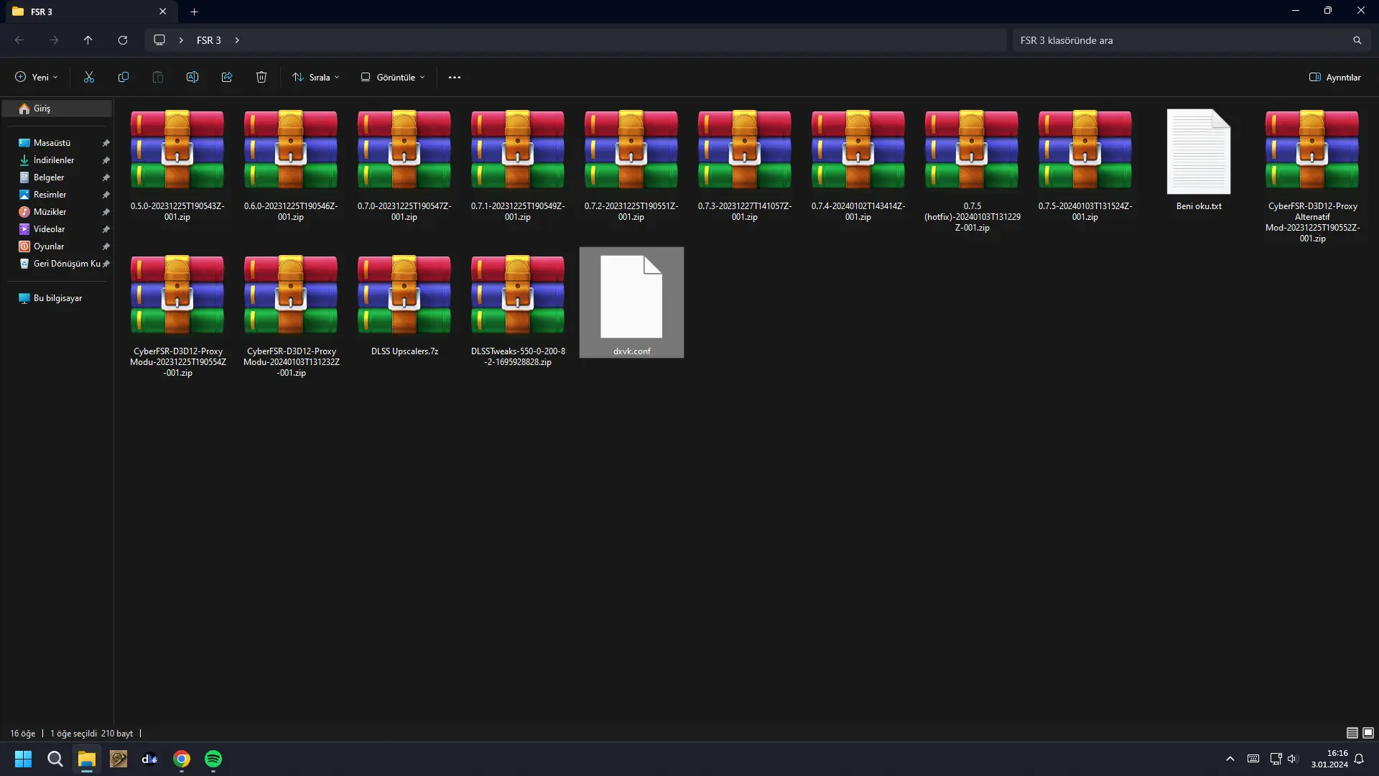
Task: Click the search magnifier in search box
Action: tap(1357, 40)
